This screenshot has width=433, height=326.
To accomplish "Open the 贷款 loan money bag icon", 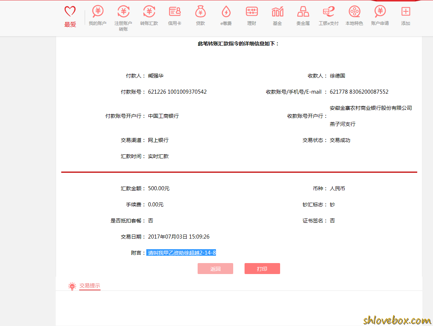I will [201, 11].
